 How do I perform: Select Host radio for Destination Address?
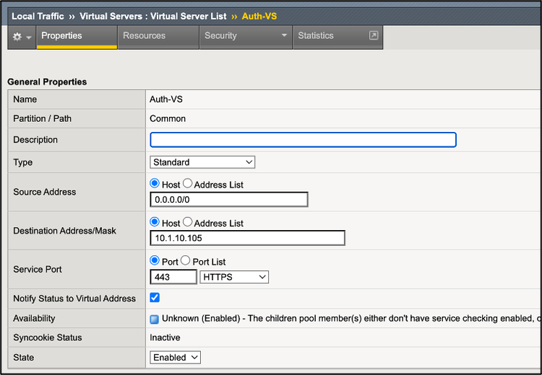155,222
